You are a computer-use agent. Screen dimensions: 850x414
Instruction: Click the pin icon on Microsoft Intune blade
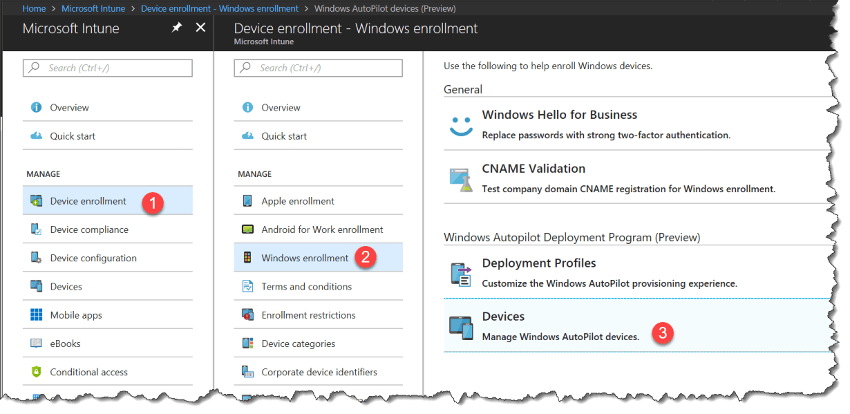(x=177, y=28)
